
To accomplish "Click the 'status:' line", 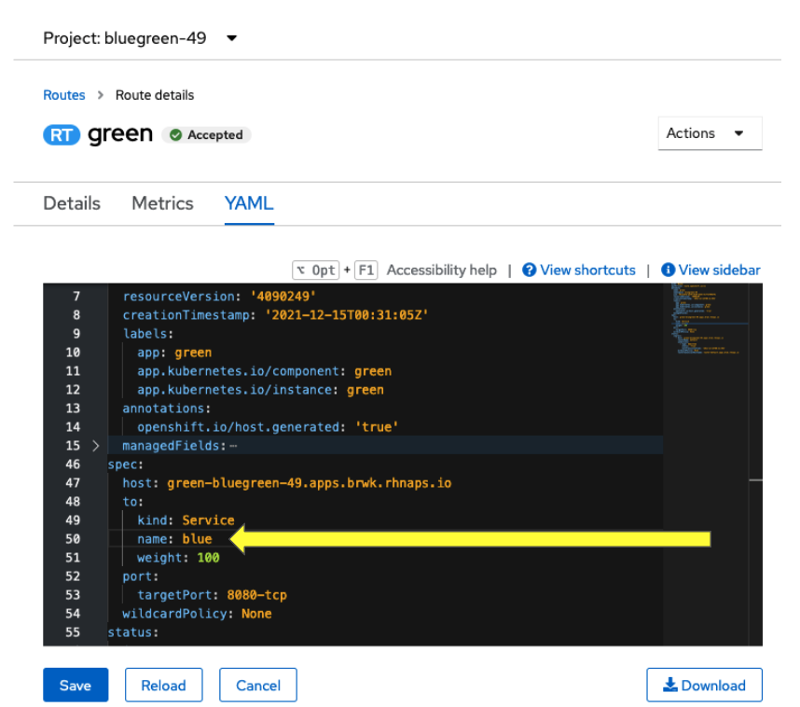I will 133,632.
